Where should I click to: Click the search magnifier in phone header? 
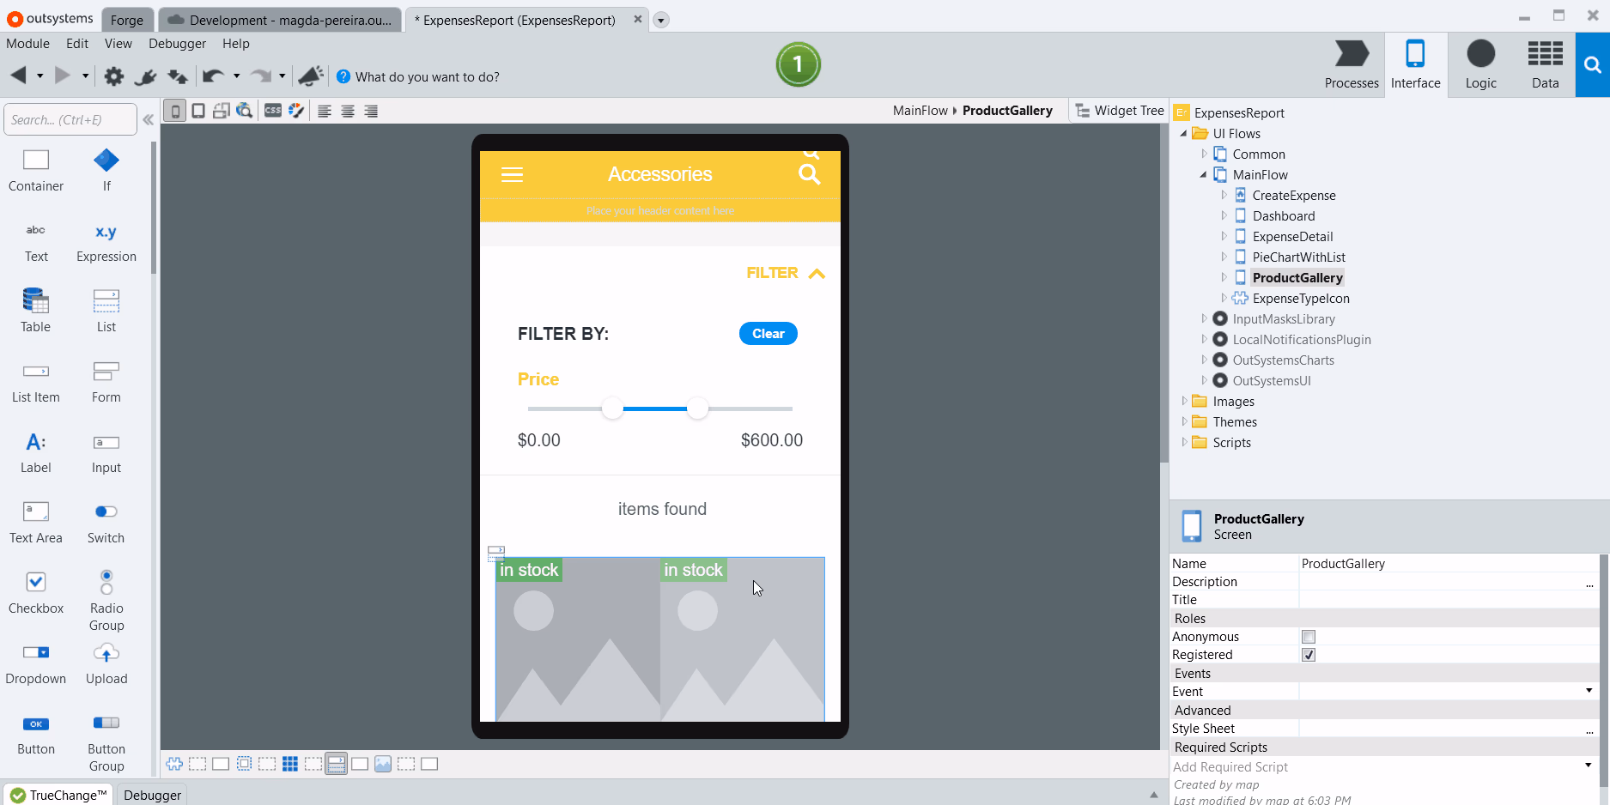(x=810, y=174)
